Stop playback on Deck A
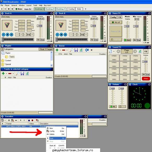The image size is (152, 152). click(x=8, y=35)
